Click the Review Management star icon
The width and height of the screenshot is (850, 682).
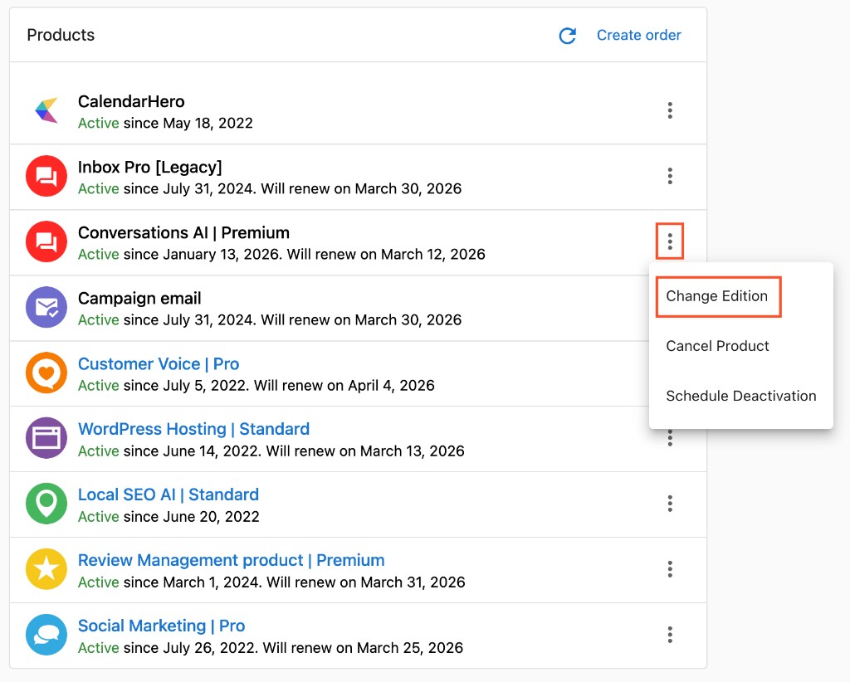click(46, 569)
